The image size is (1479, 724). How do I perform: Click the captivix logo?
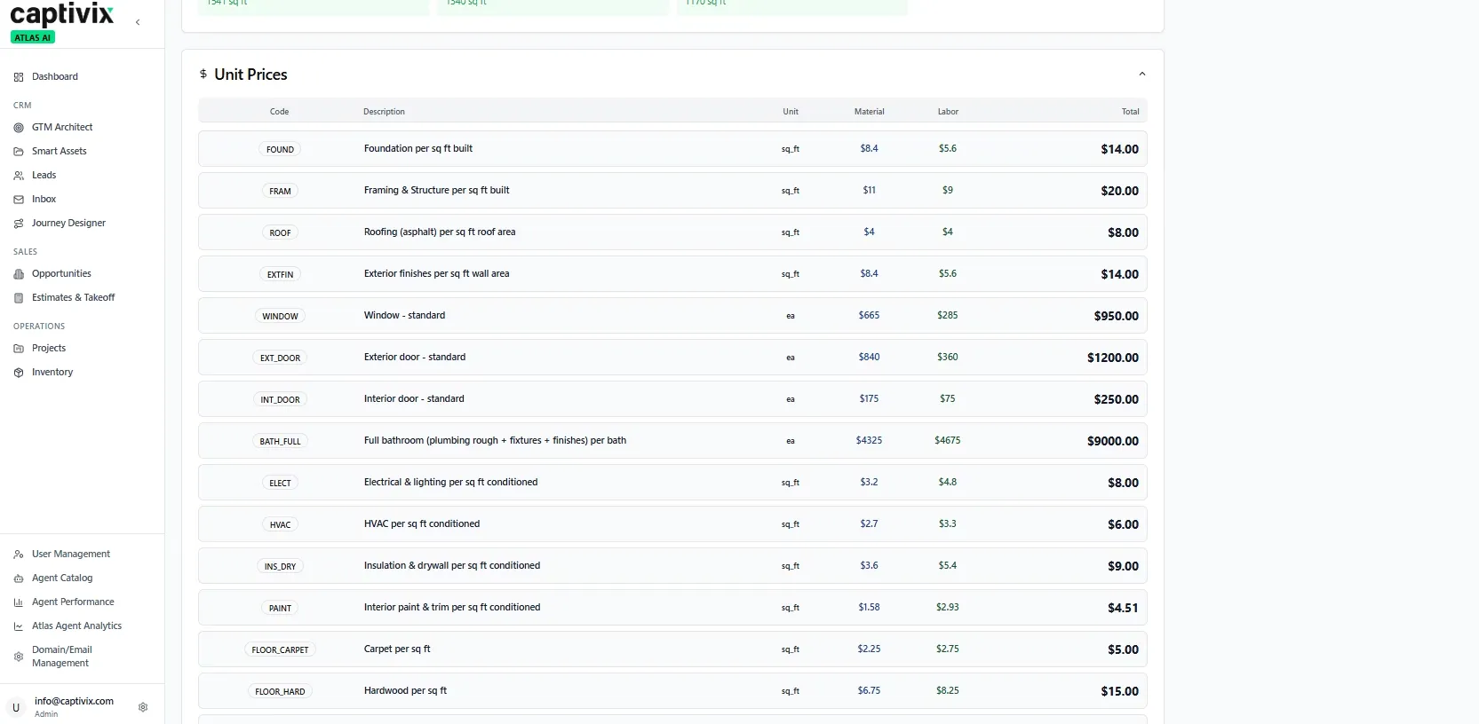tap(62, 14)
